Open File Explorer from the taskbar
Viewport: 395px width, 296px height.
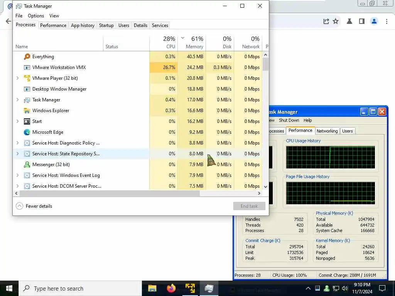point(152,288)
